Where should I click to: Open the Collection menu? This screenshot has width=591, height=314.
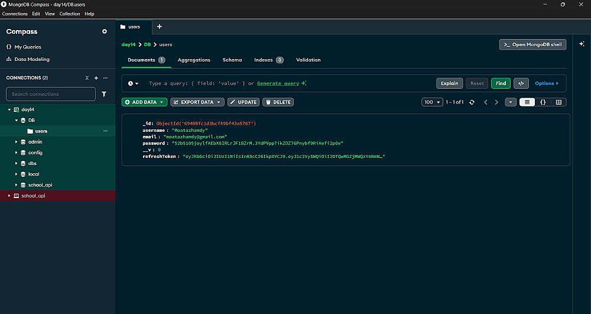(69, 14)
